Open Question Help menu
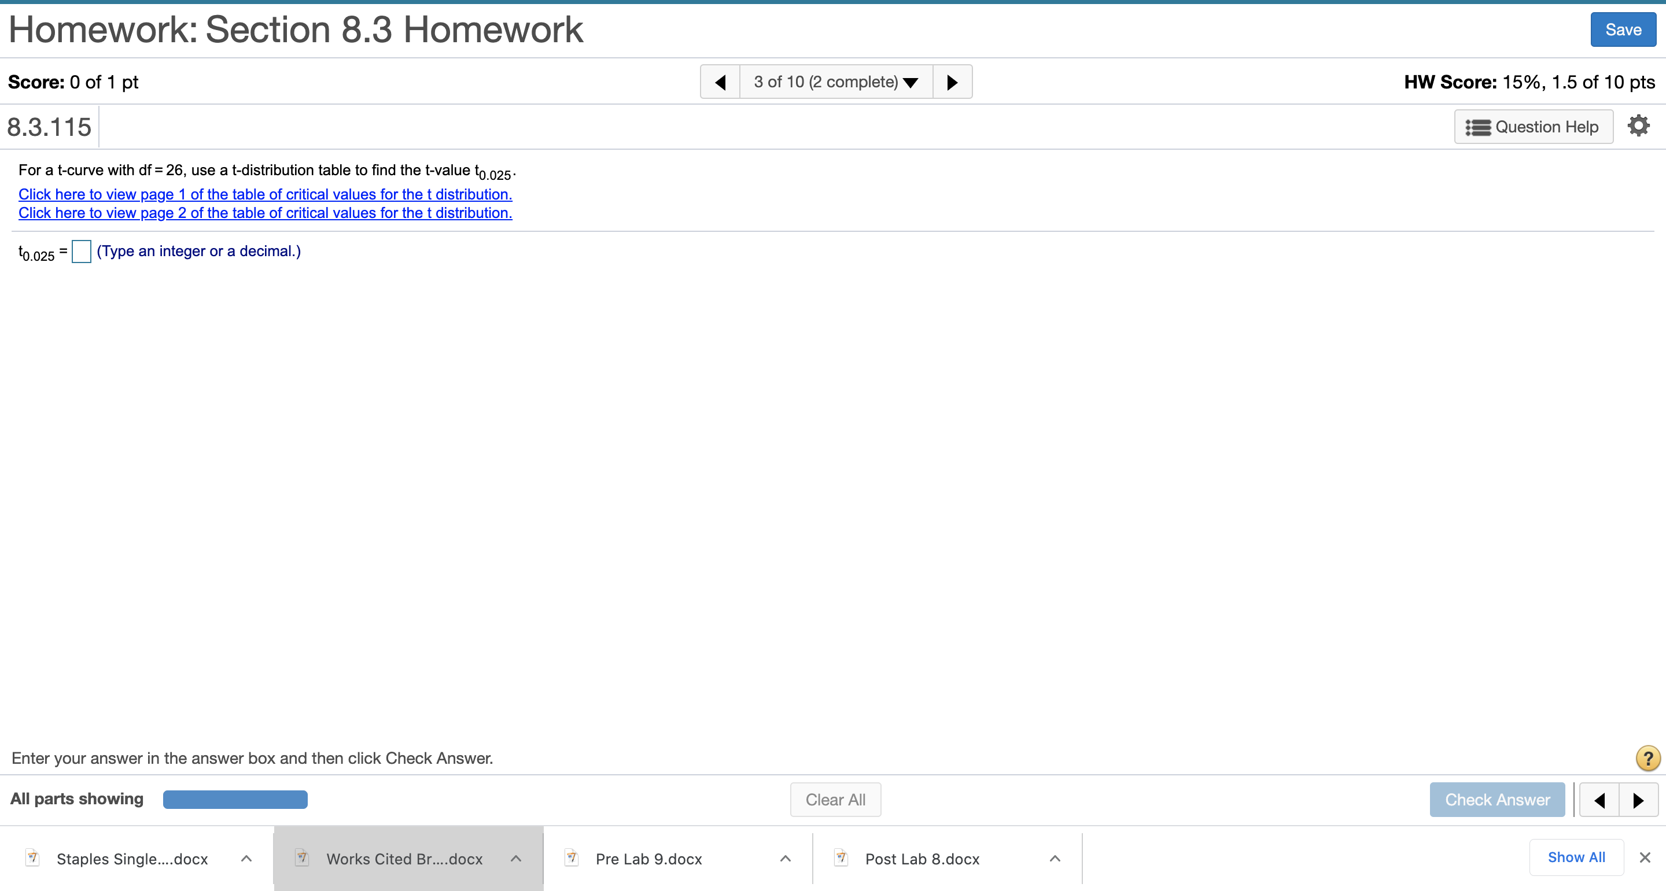Screen dimensions: 1666x891 1534,127
